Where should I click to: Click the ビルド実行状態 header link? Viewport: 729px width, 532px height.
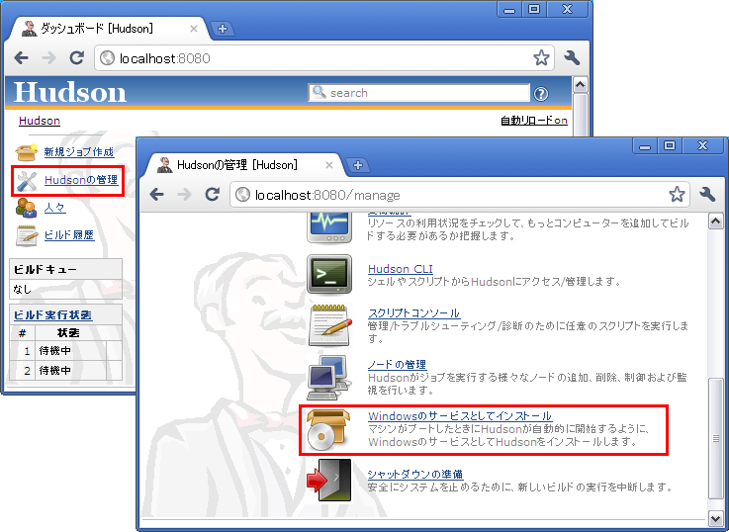pos(52,315)
